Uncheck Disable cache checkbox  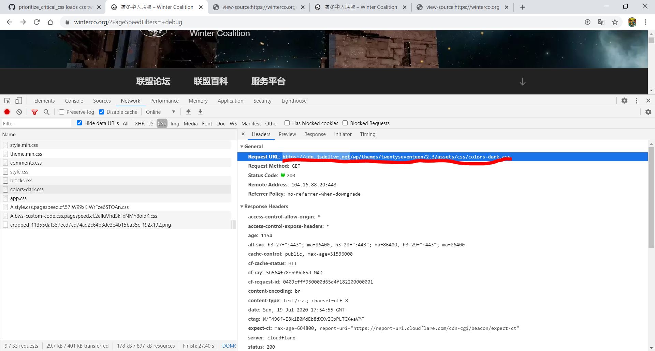click(101, 112)
